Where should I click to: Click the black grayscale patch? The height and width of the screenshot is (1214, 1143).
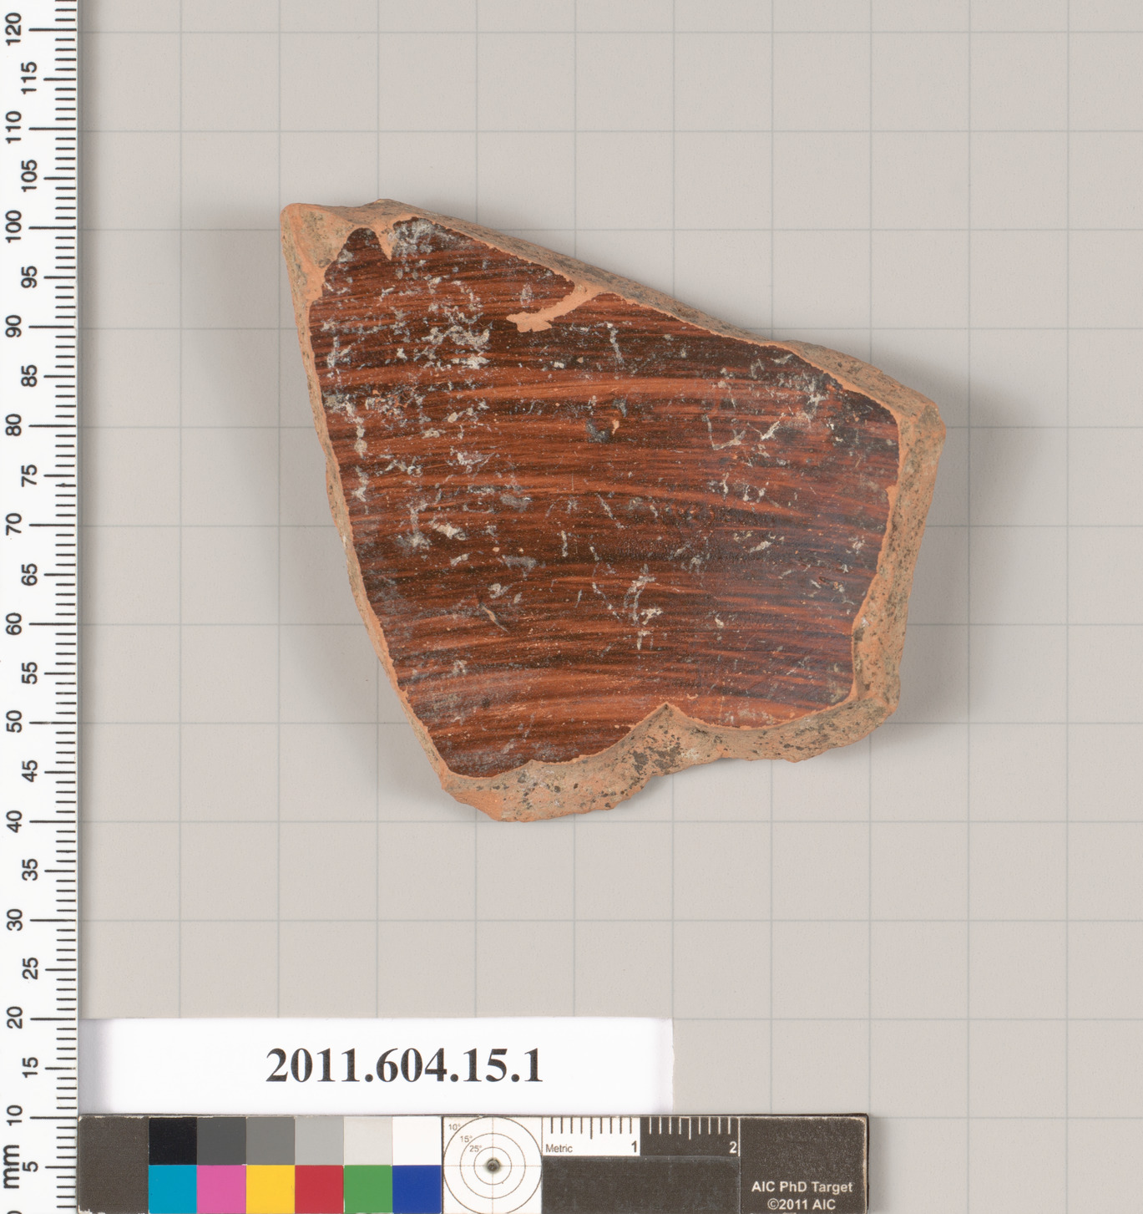[173, 1140]
